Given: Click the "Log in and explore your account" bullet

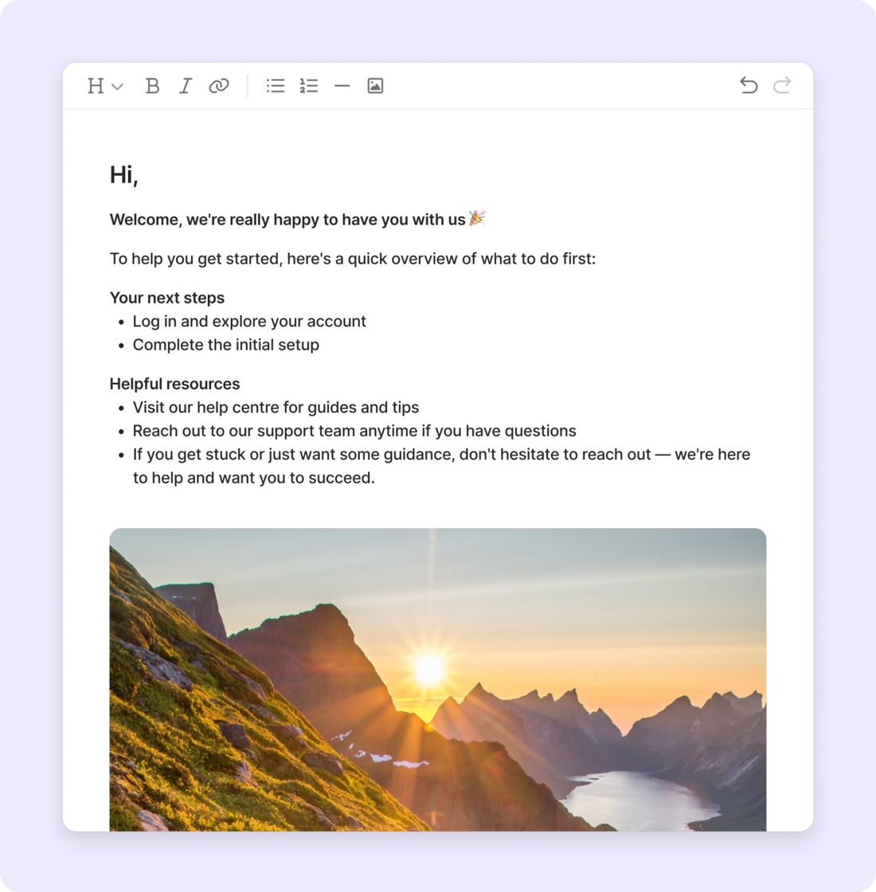Looking at the screenshot, I should click(x=249, y=322).
